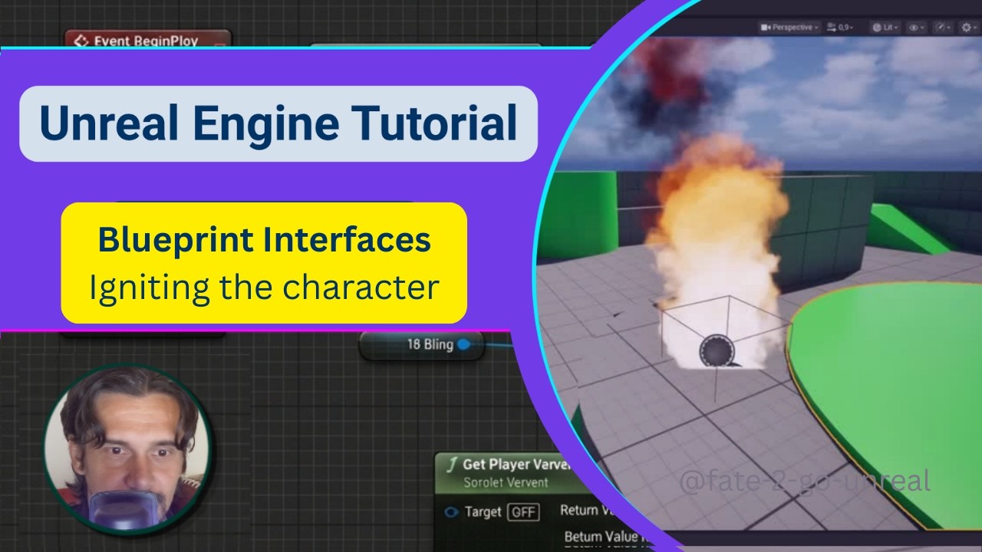Open the eye Show flags dropdown
The width and height of the screenshot is (982, 552).
point(916,27)
